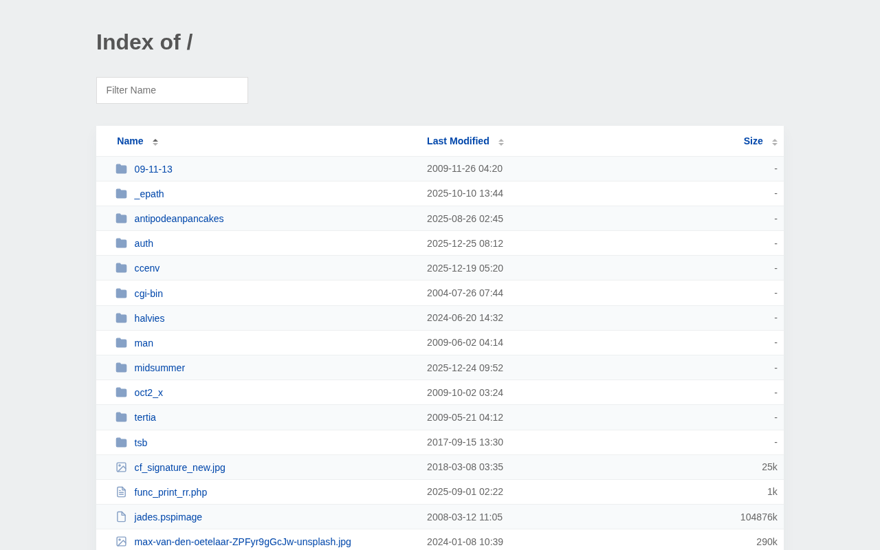This screenshot has width=880, height=550.
Task: Open the cgi-bin directory link
Action: (148, 294)
